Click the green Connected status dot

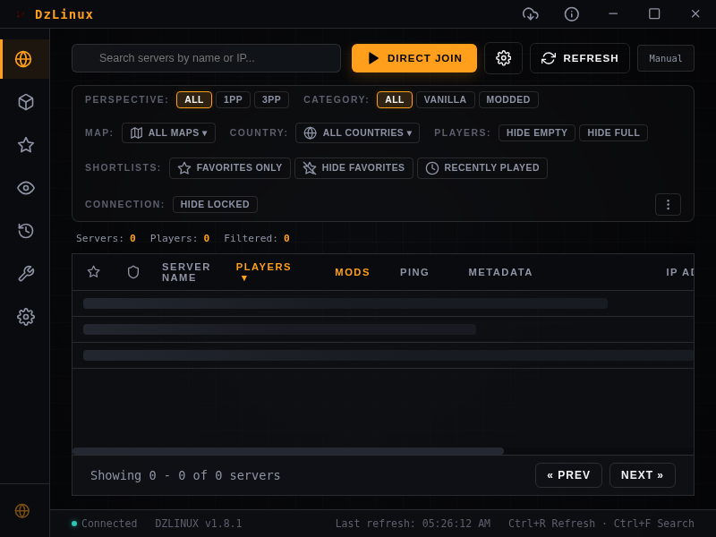click(x=74, y=524)
